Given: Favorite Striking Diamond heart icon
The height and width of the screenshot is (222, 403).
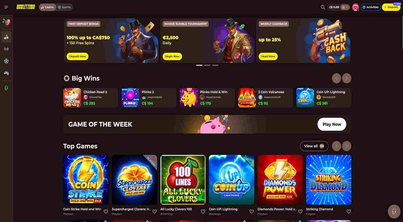Looking at the screenshot, I should [x=349, y=211].
